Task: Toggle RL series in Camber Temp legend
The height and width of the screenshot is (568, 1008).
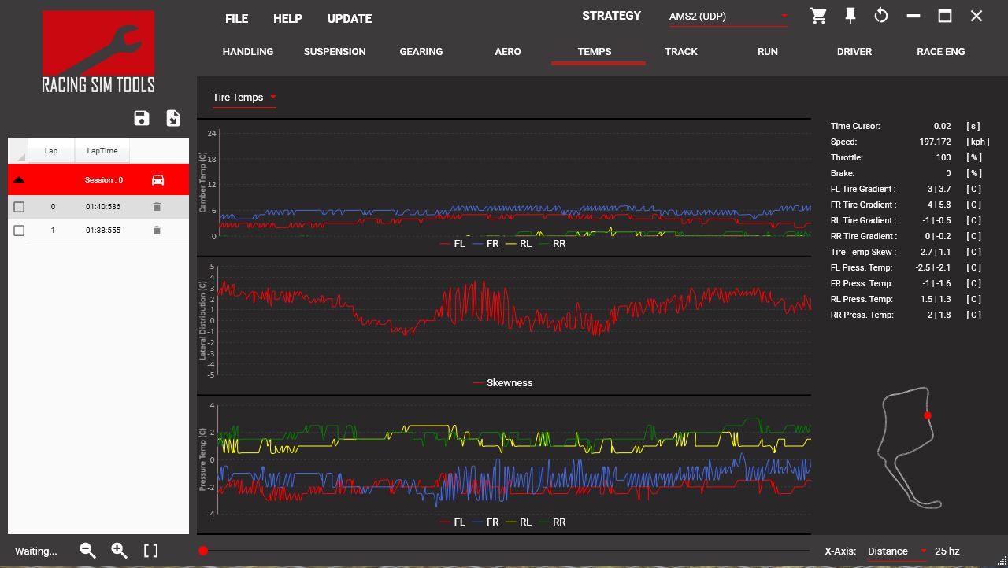Action: click(x=519, y=244)
